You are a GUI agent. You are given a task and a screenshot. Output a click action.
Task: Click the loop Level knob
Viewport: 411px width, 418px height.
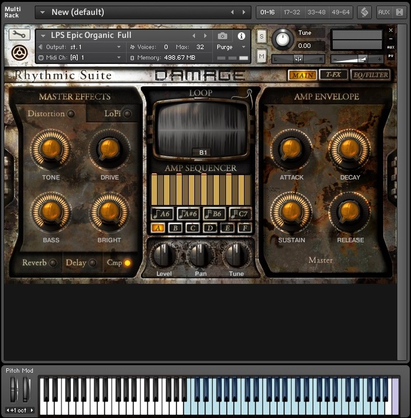[x=164, y=255]
